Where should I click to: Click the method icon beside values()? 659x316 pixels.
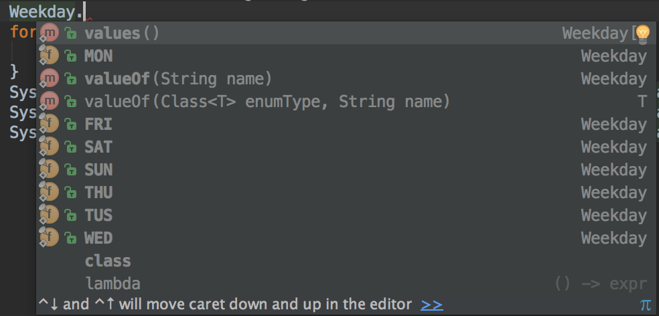[49, 33]
